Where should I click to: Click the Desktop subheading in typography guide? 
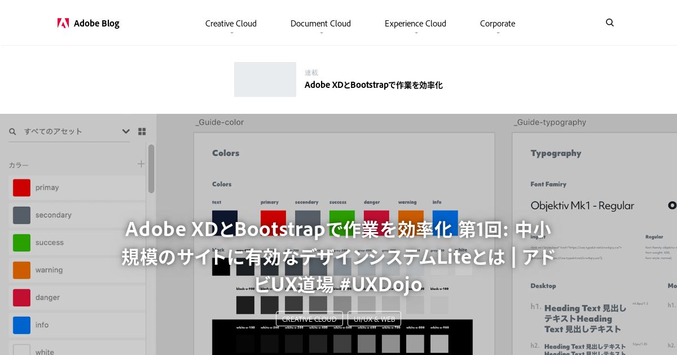click(x=543, y=286)
